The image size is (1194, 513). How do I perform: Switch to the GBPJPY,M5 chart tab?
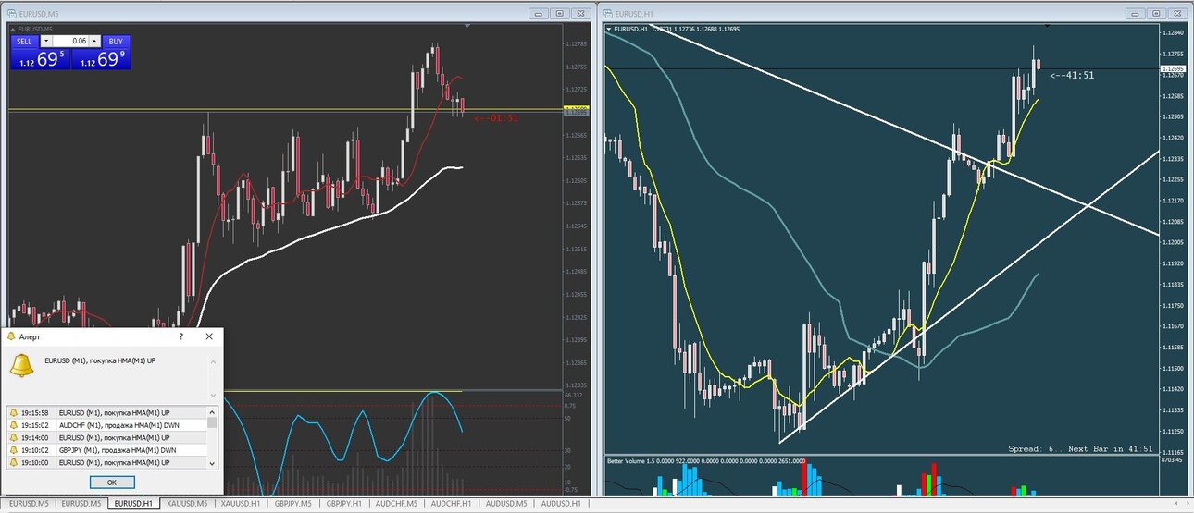[x=292, y=504]
